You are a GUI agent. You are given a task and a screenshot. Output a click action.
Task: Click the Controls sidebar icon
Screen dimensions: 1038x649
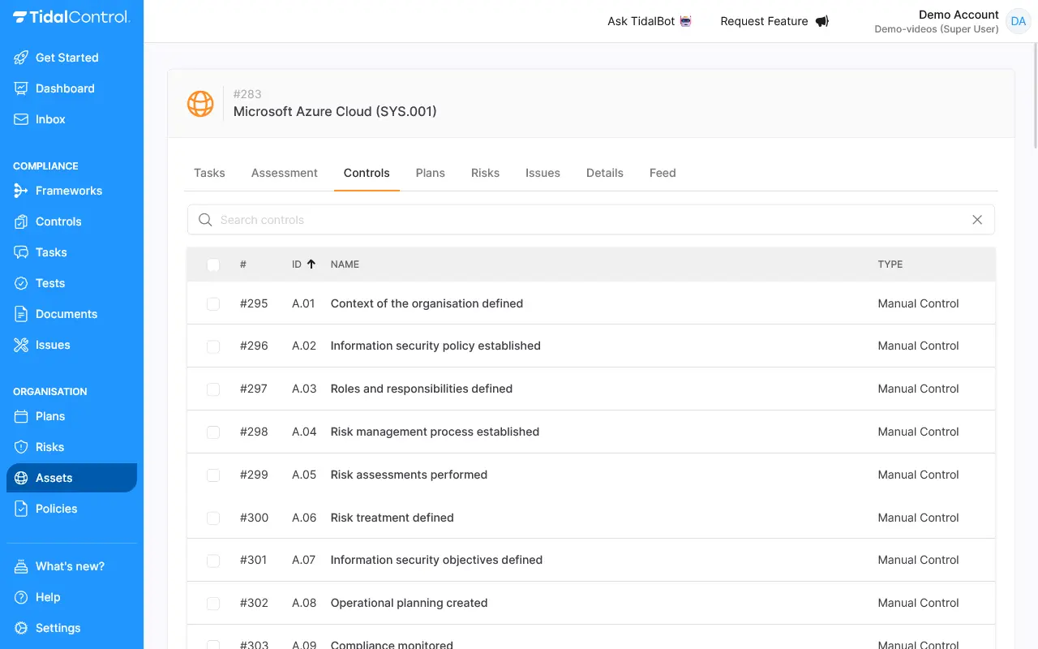[21, 221]
